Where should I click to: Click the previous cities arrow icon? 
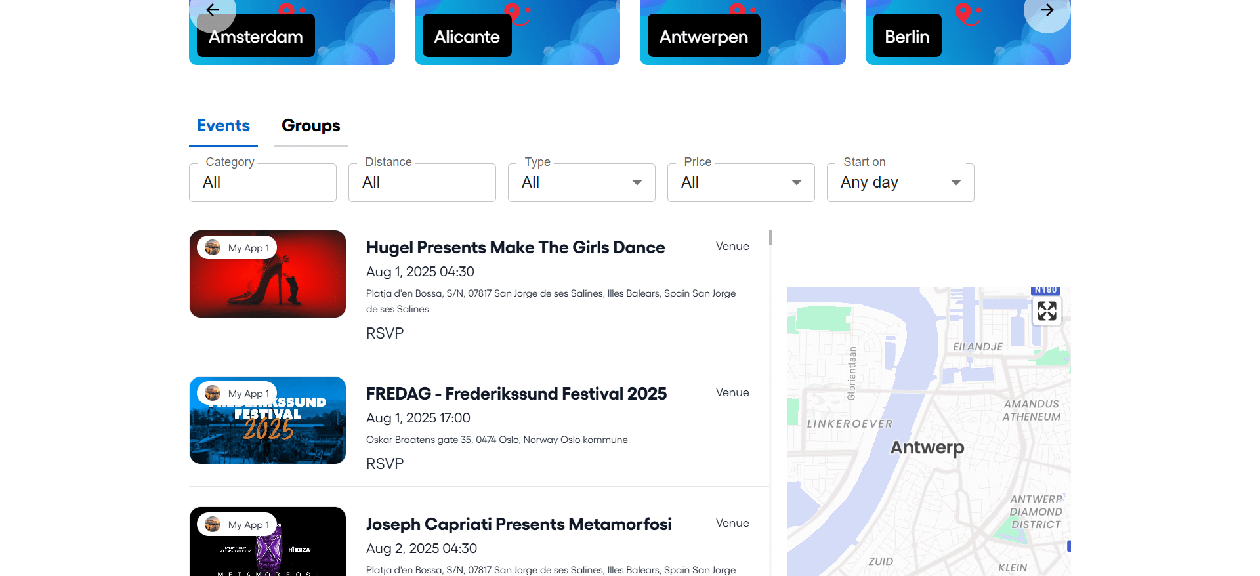[213, 10]
